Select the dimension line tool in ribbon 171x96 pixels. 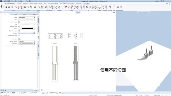tap(62, 7)
